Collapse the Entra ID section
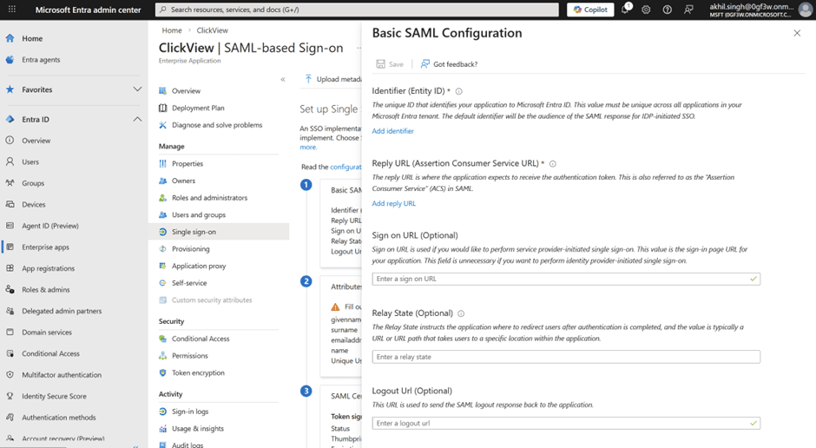 pos(137,119)
